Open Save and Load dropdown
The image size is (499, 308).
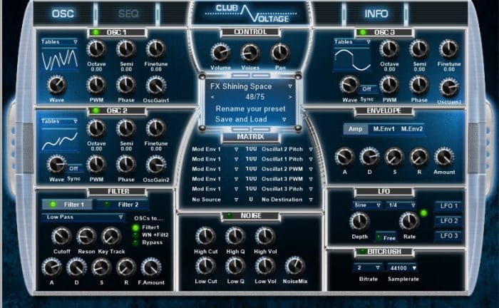tap(251, 119)
